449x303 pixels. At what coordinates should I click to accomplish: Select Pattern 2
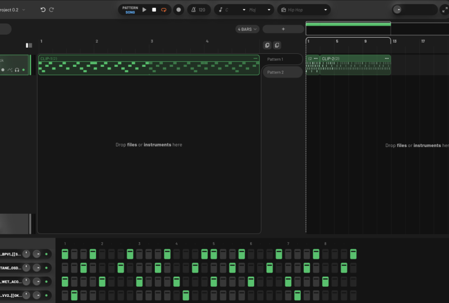282,72
